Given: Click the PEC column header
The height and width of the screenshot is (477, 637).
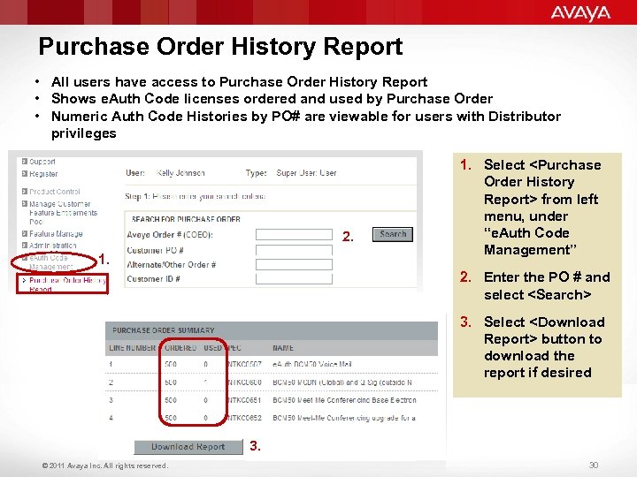Looking at the screenshot, I should point(234,348).
